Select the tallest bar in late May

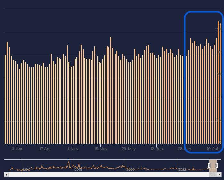tap(111, 90)
